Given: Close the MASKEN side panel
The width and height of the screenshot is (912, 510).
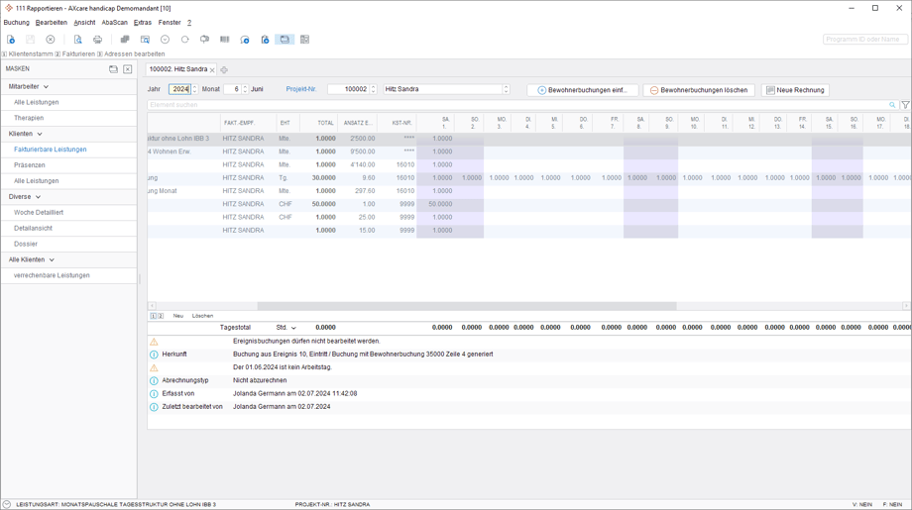Looking at the screenshot, I should pos(127,69).
